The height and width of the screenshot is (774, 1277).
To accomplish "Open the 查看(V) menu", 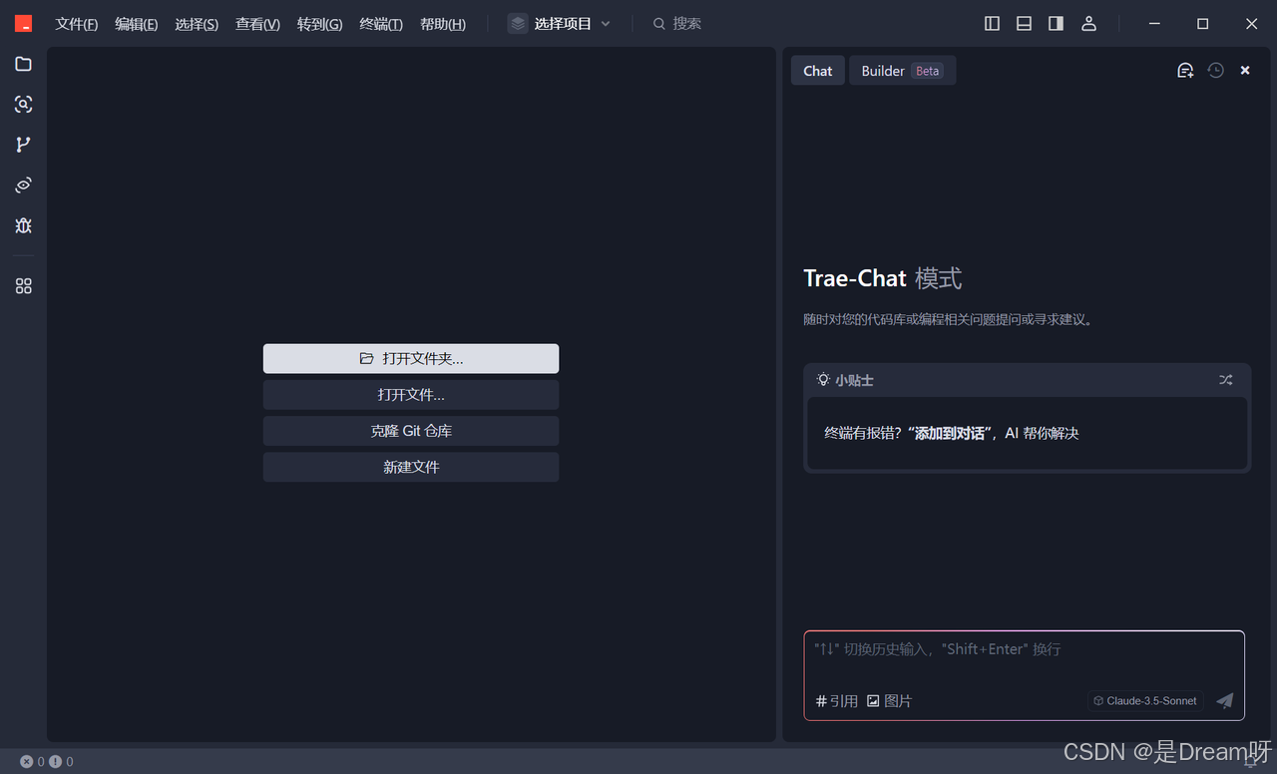I will [x=257, y=24].
